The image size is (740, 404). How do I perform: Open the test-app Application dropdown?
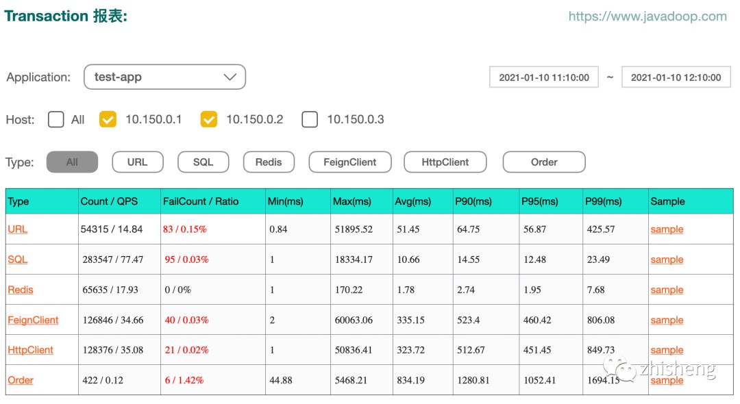pyautogui.click(x=164, y=77)
